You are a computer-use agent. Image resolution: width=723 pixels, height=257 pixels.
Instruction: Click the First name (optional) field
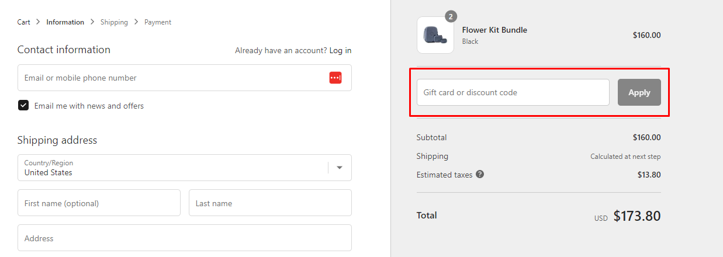point(99,203)
